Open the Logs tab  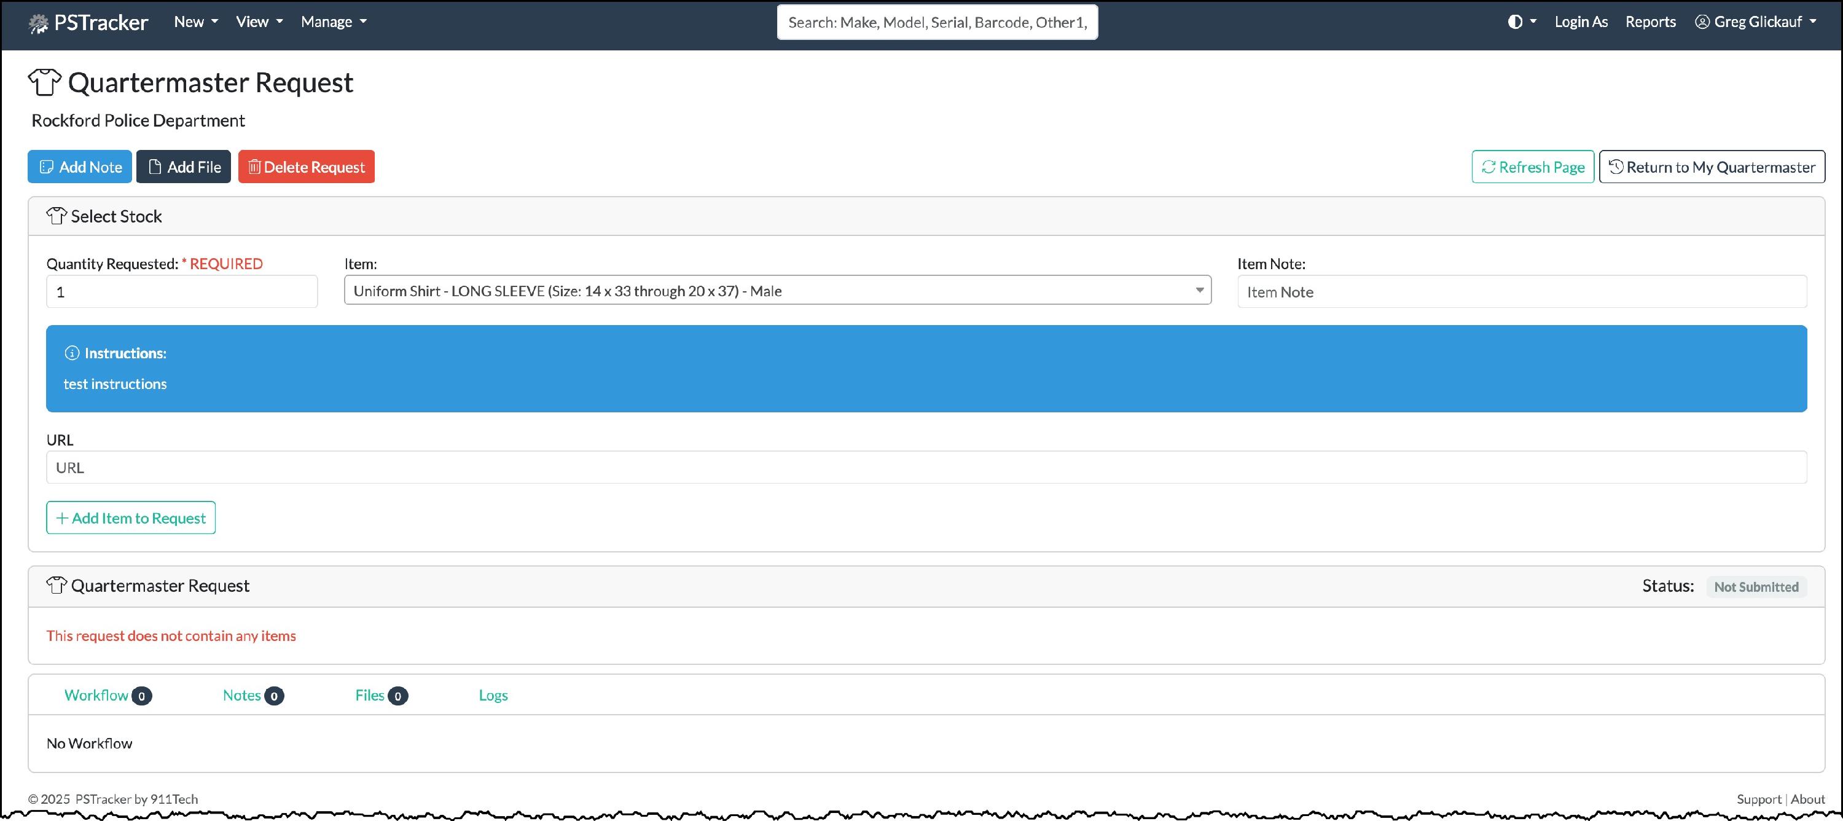point(493,695)
